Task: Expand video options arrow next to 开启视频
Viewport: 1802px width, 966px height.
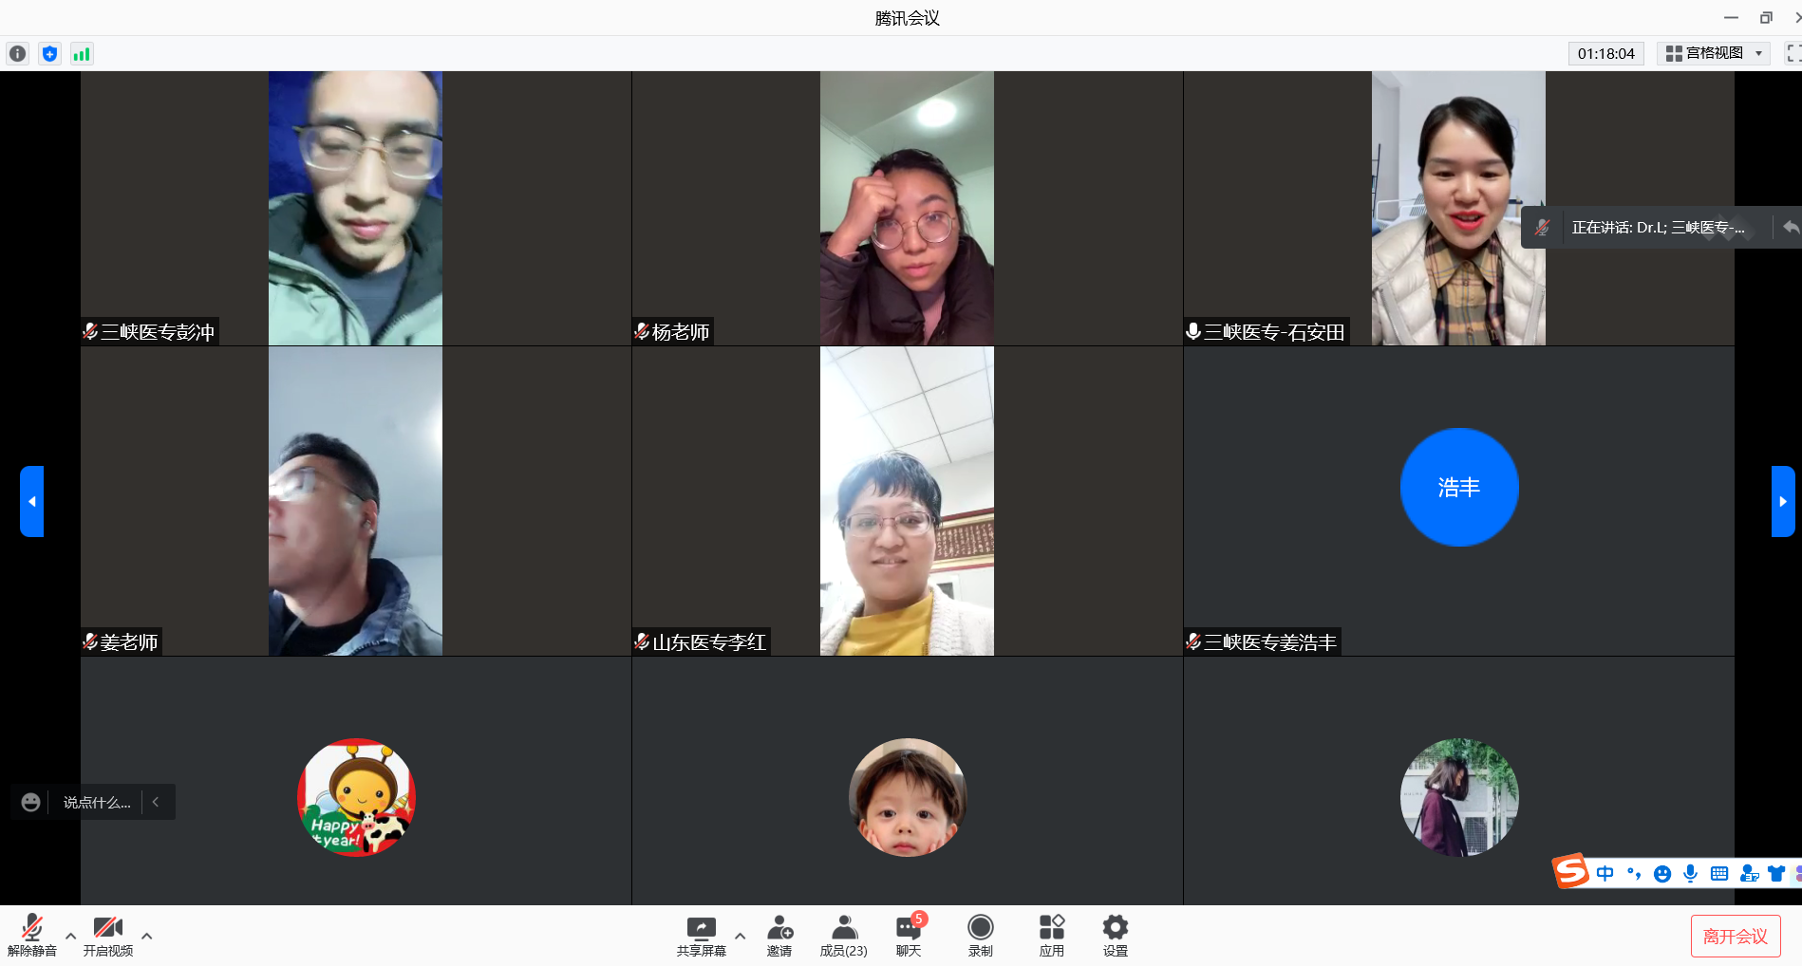Action: (146, 936)
